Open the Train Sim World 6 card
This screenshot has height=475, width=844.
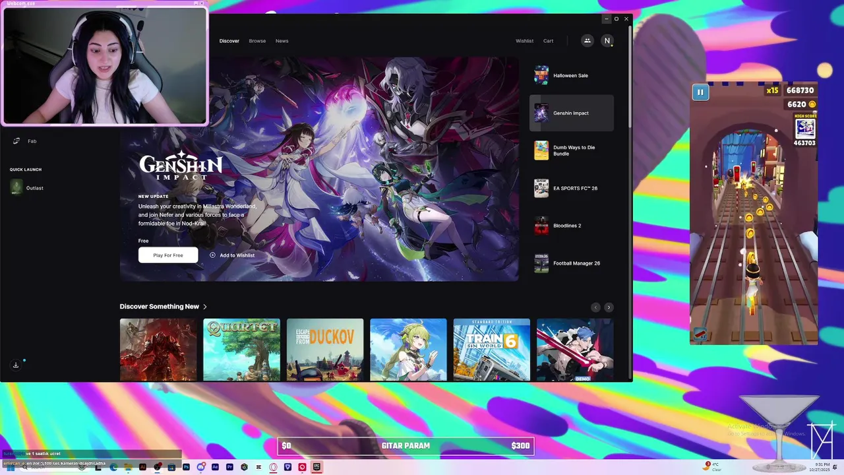pos(492,350)
